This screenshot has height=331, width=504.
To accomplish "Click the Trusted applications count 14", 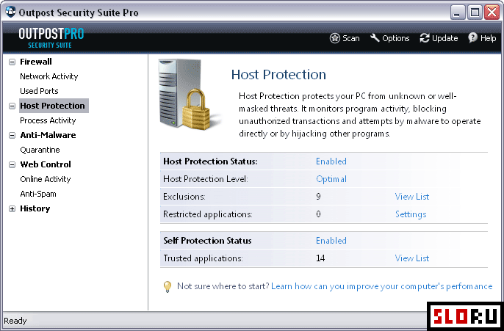I will [x=320, y=258].
